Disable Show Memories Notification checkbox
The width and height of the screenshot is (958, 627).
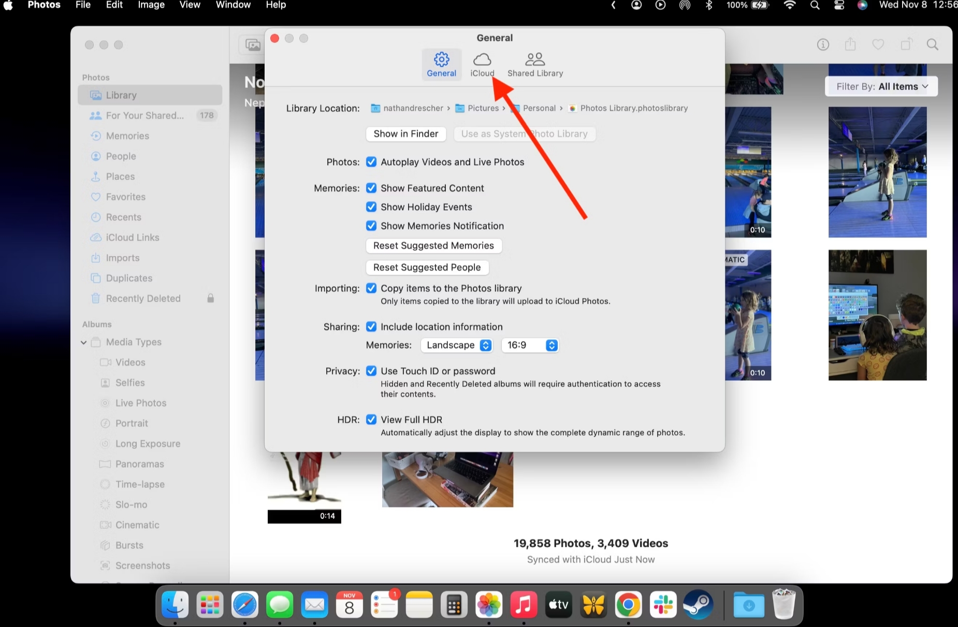(x=371, y=226)
